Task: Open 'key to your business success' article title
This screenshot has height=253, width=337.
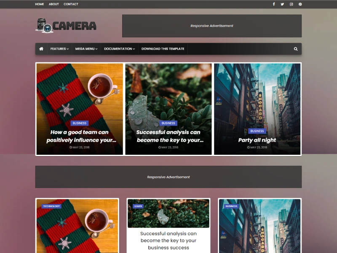Action: (168, 240)
